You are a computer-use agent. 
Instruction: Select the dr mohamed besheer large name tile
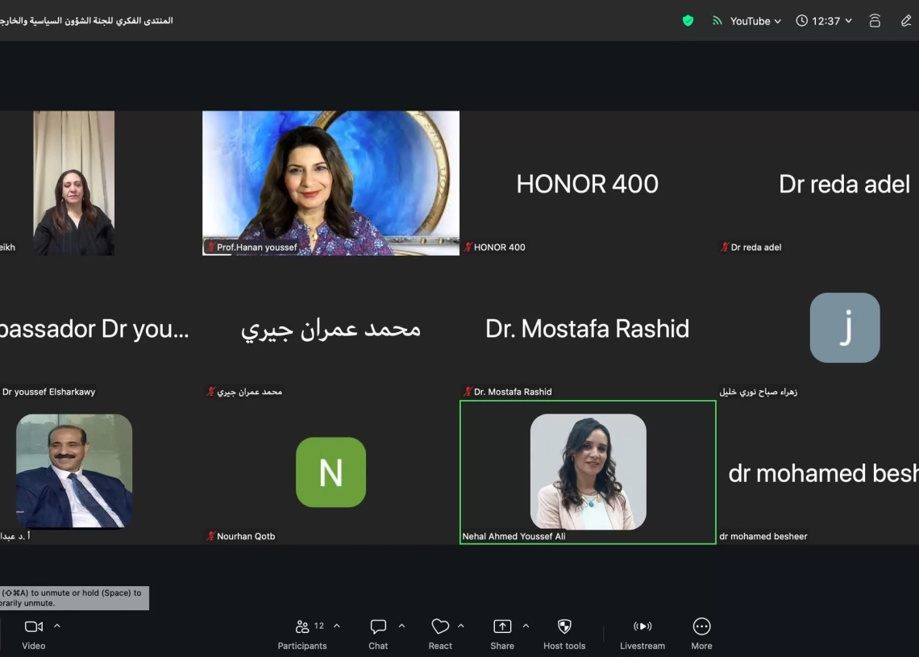coord(818,472)
